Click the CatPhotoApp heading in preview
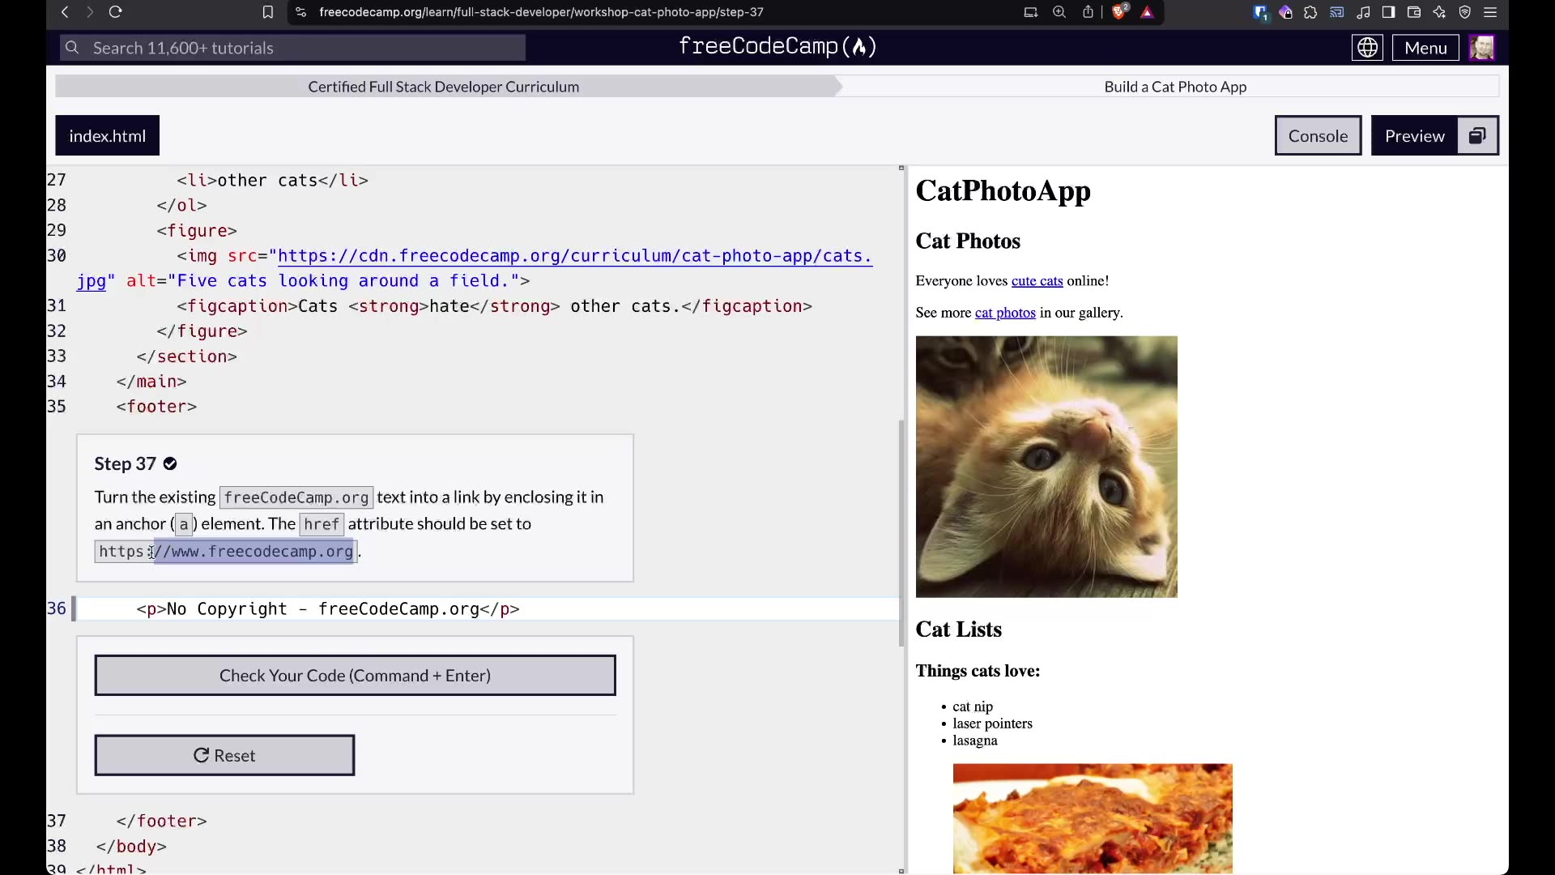The width and height of the screenshot is (1555, 875). tap(1003, 190)
